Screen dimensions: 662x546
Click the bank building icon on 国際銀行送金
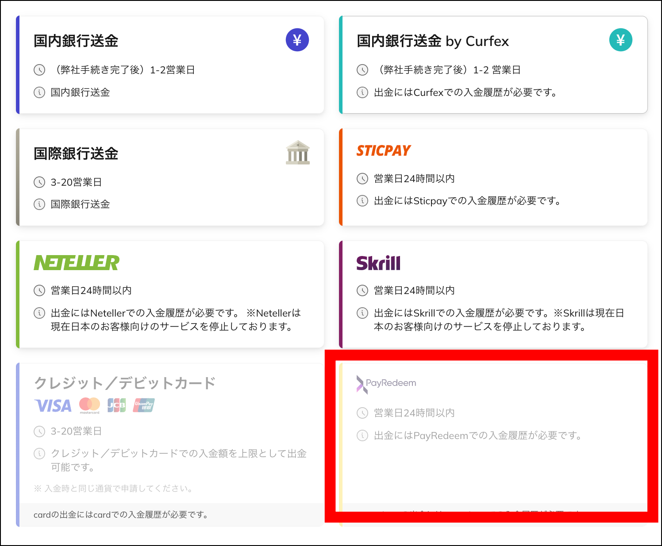[297, 153]
